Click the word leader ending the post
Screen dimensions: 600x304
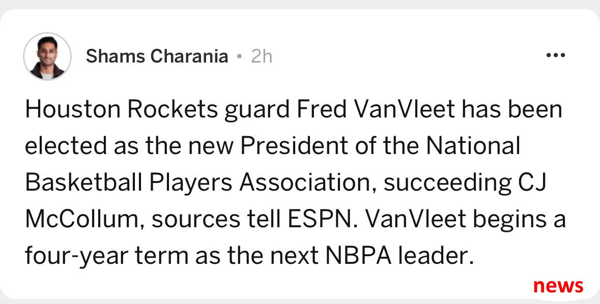click(433, 256)
